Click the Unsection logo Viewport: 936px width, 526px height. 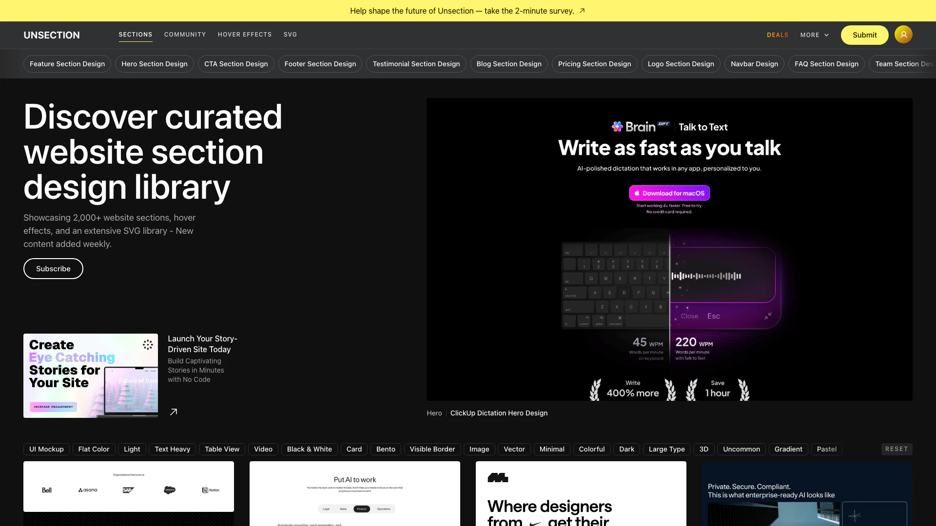52,35
